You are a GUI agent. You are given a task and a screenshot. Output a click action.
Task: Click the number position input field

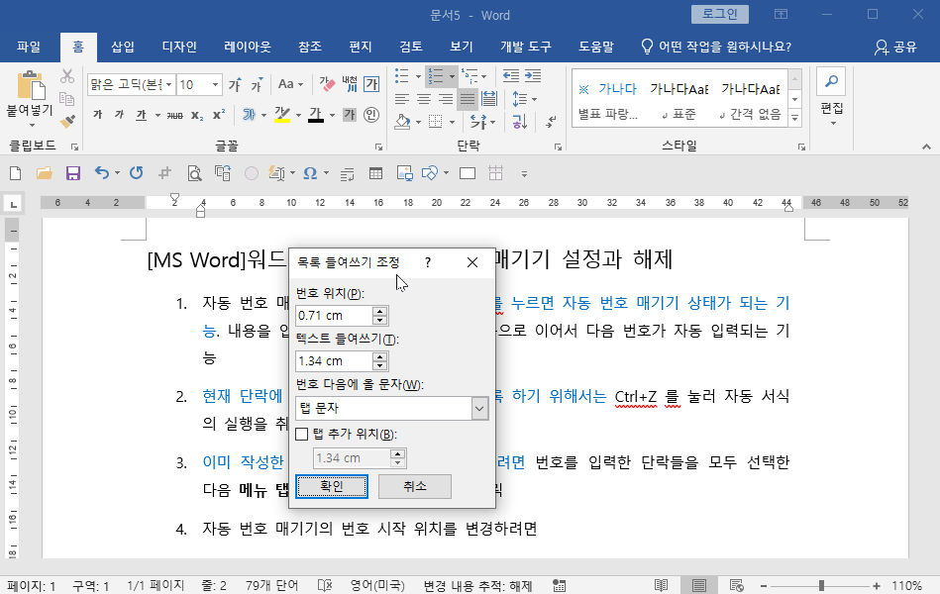pyautogui.click(x=334, y=315)
